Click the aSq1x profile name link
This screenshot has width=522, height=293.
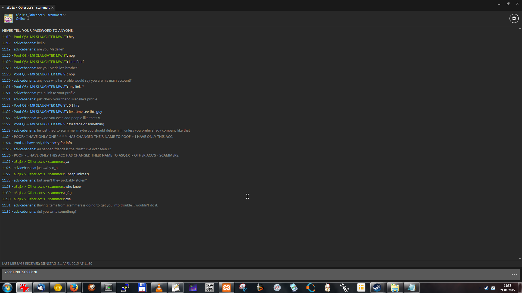39,15
